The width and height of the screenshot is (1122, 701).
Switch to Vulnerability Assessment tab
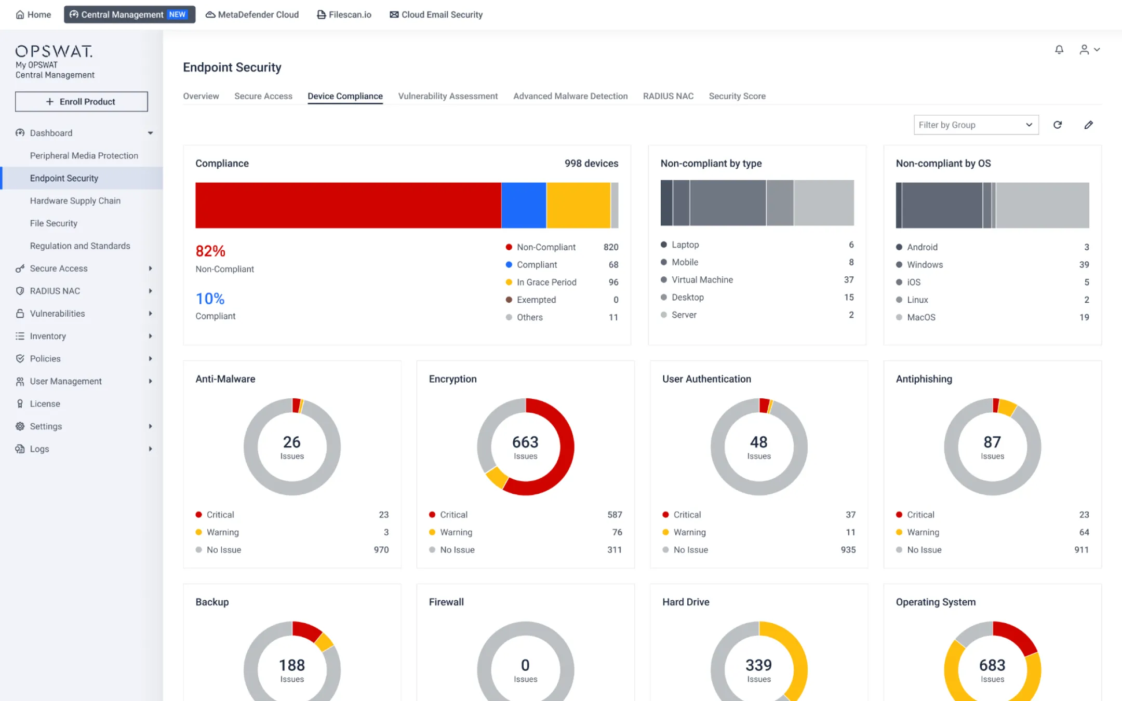[x=448, y=96]
